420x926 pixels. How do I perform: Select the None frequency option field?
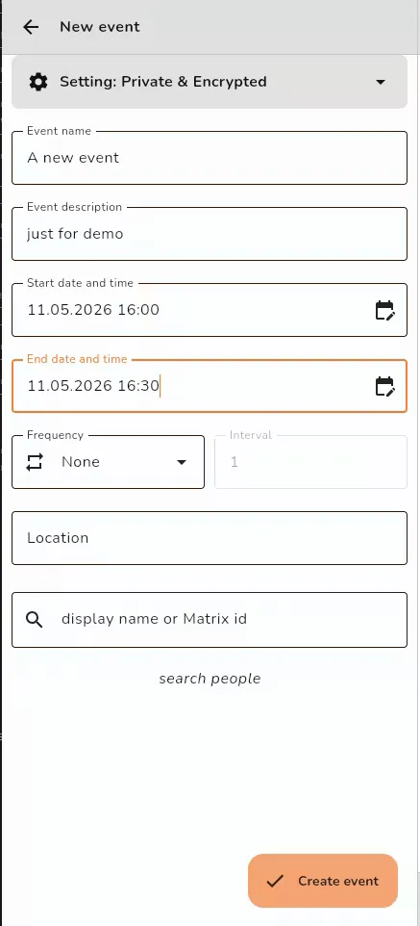[x=108, y=462]
